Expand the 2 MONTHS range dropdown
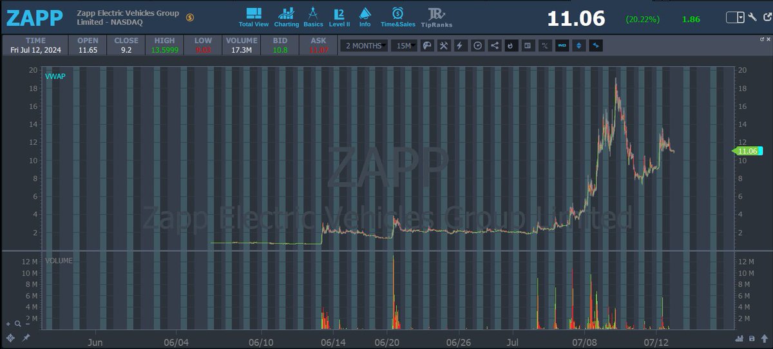 pos(365,45)
